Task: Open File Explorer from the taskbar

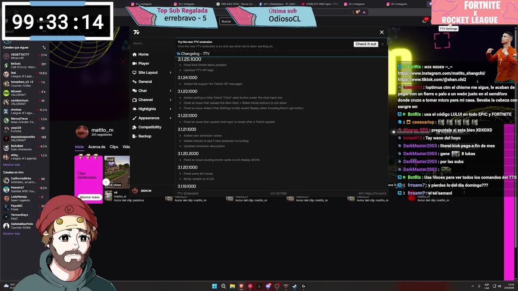Action: click(232, 286)
